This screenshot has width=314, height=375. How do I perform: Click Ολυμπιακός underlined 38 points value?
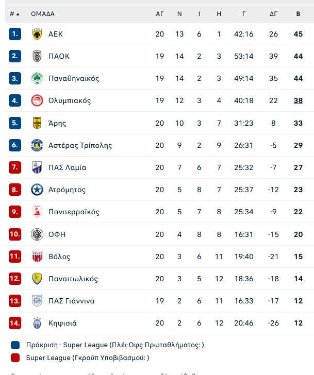(298, 100)
